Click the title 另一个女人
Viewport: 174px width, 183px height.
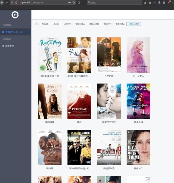(138, 76)
